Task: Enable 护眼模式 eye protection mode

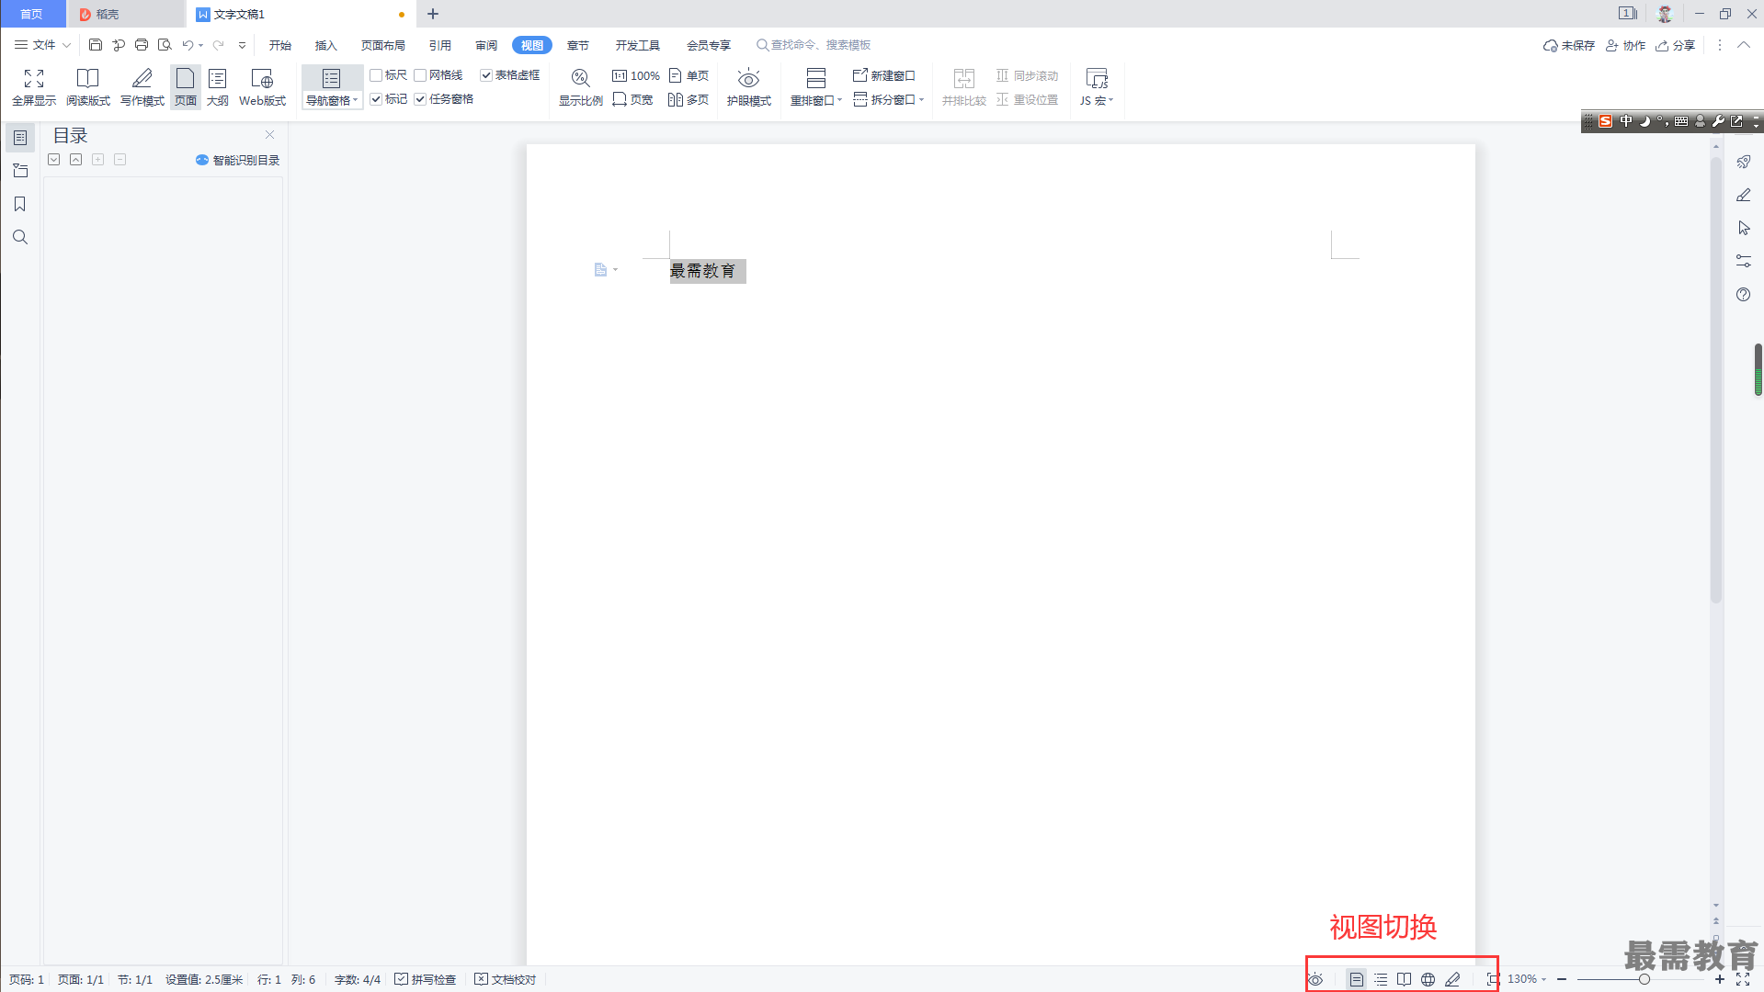Action: 749,87
